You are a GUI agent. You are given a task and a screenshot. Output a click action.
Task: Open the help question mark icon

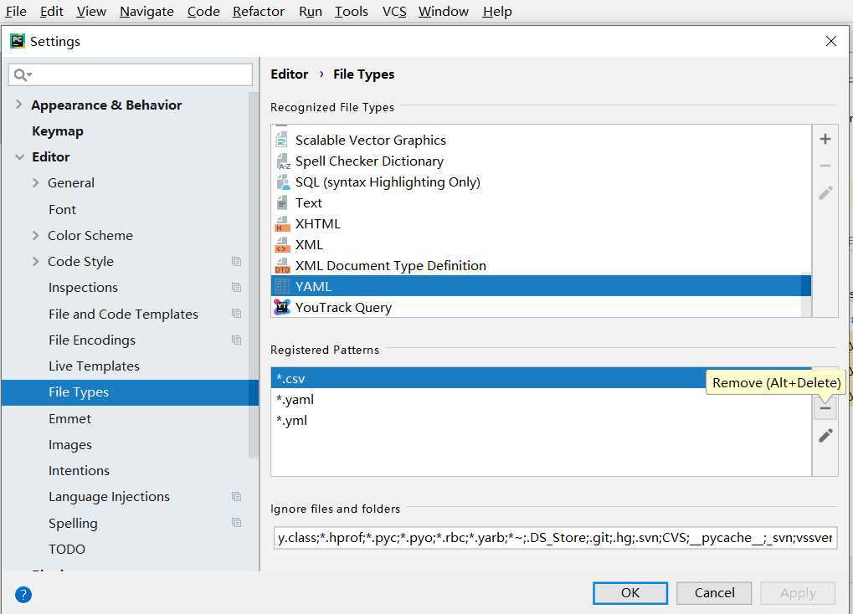[x=23, y=595]
